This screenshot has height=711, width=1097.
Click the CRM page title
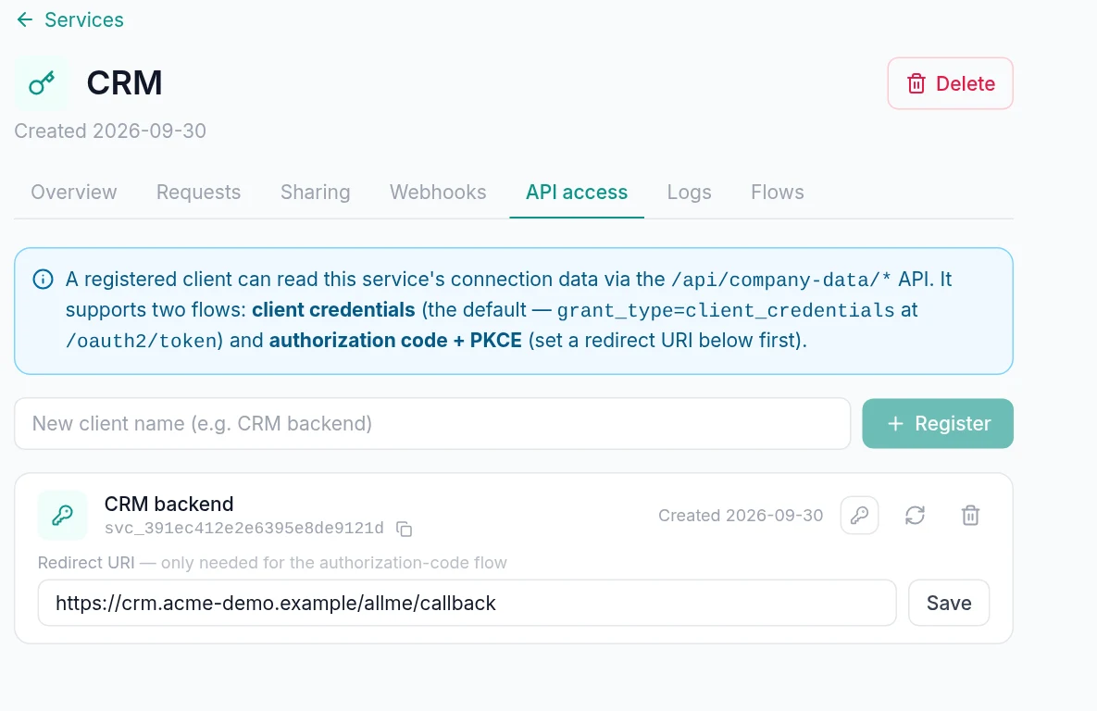[125, 83]
